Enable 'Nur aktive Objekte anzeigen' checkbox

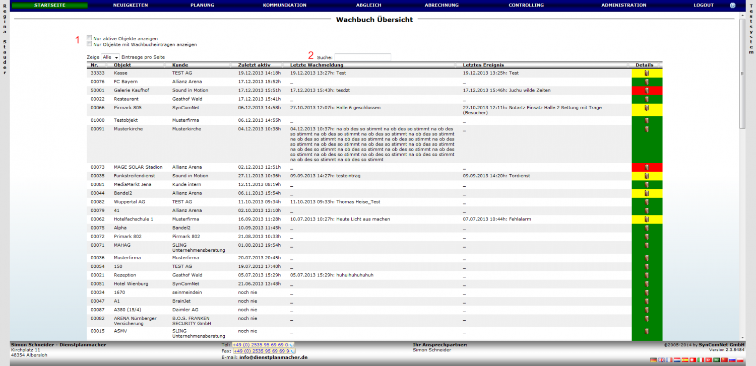[x=89, y=38]
